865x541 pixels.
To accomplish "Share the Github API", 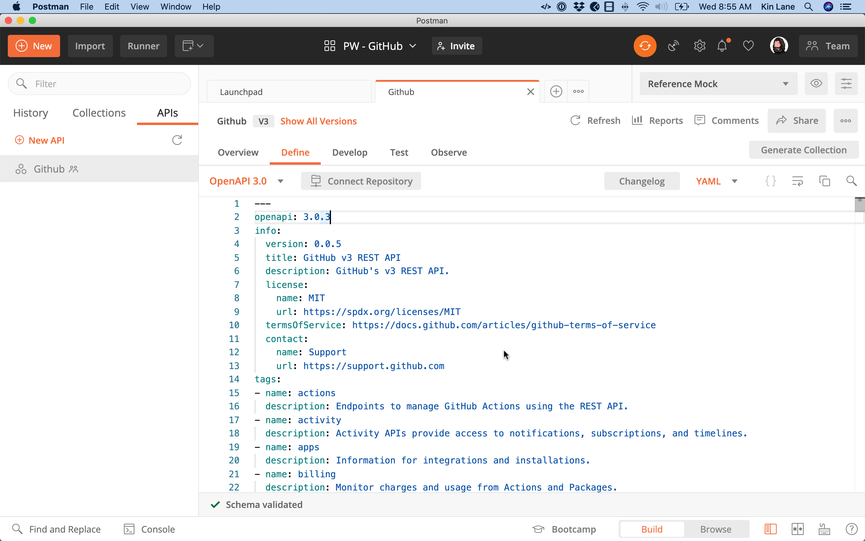I will point(797,121).
